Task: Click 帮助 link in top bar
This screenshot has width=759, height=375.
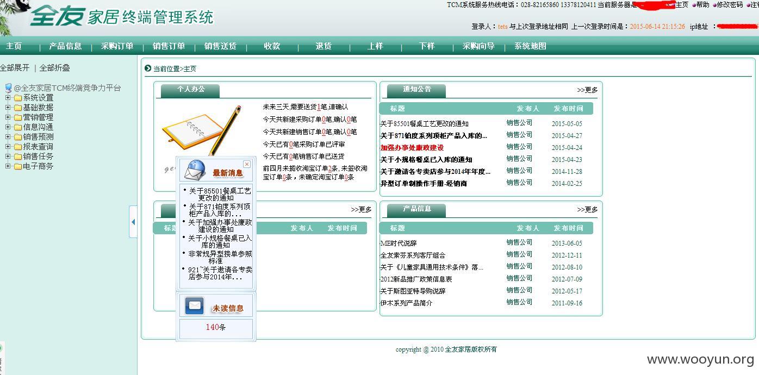Action: tap(702, 5)
